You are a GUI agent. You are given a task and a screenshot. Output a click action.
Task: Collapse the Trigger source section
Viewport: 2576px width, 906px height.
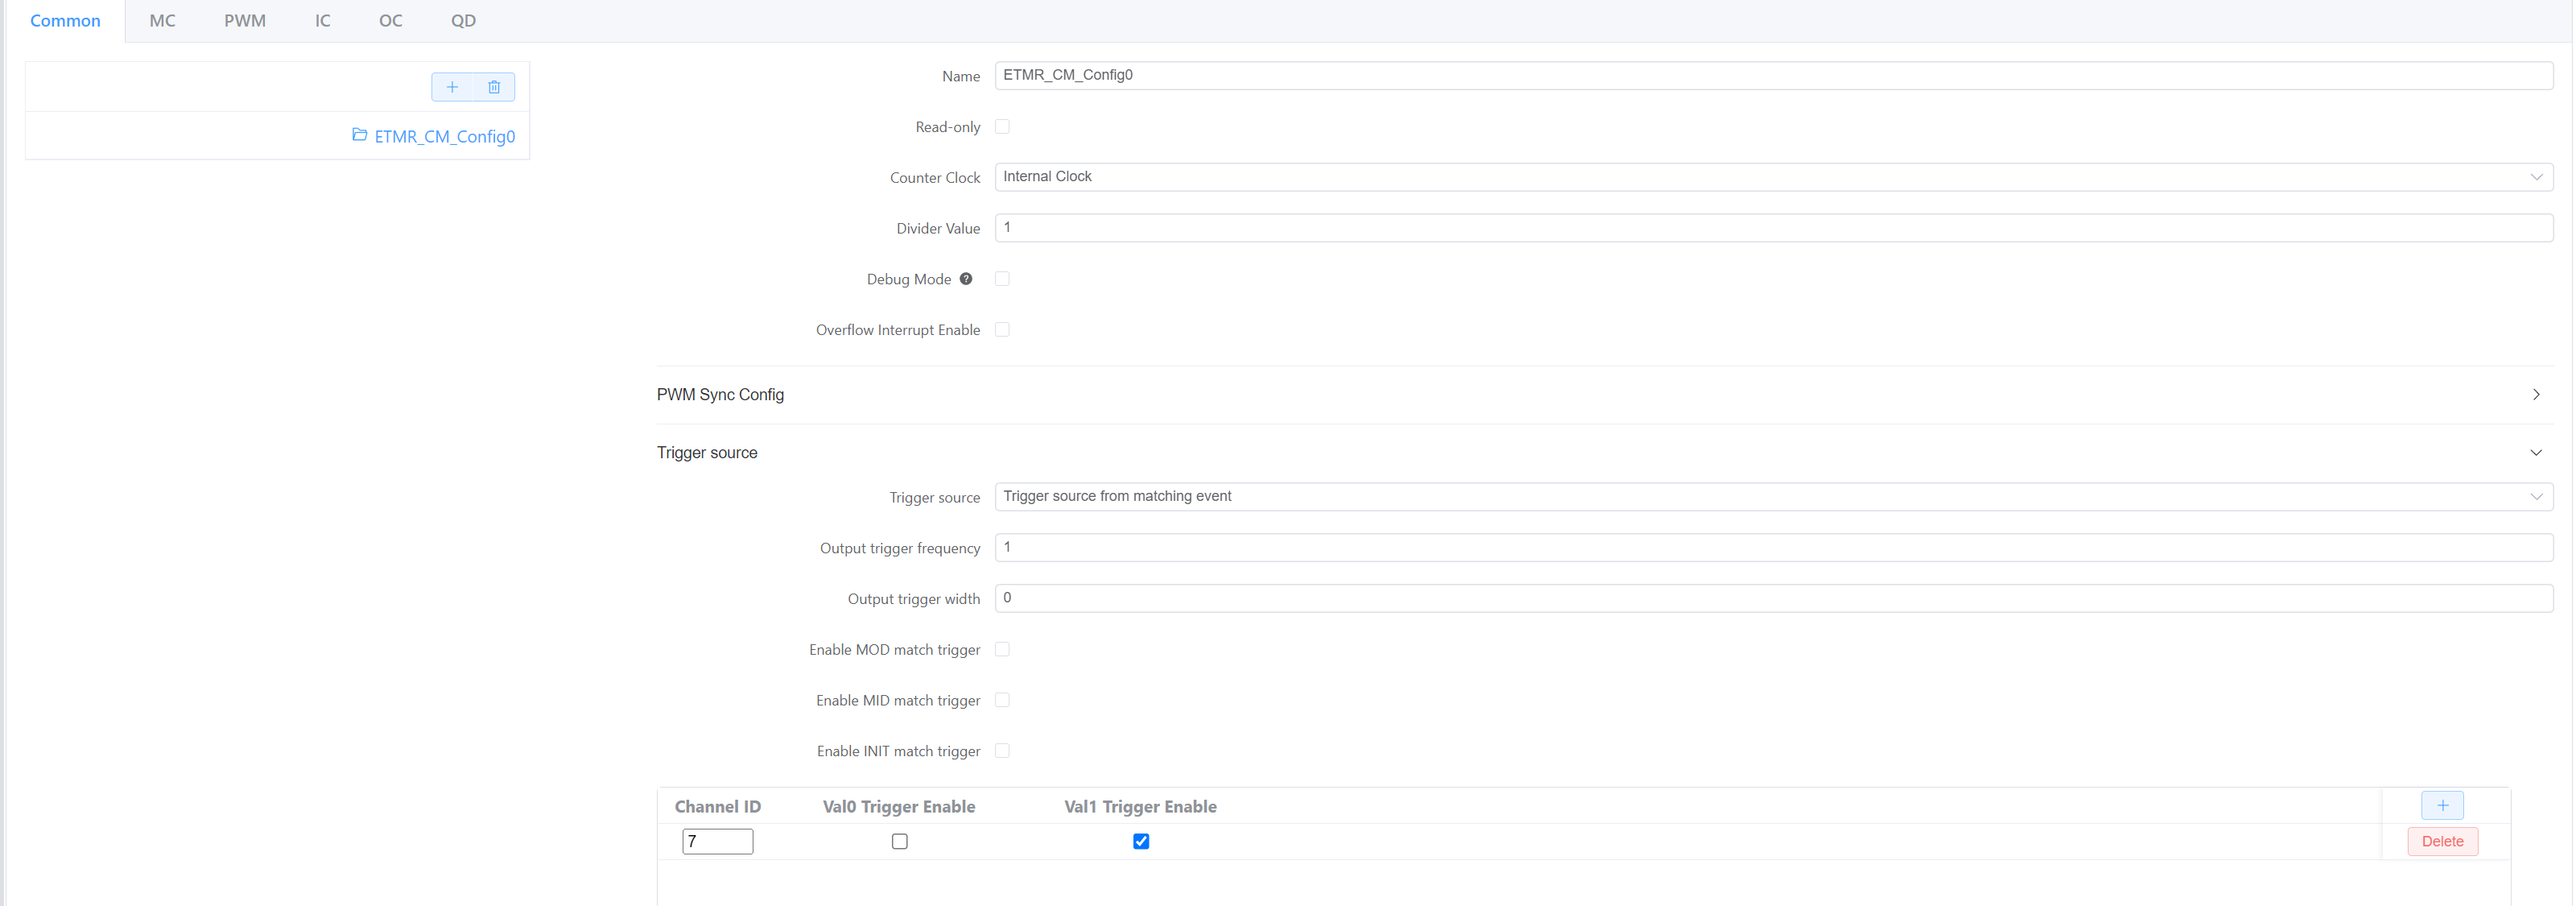pyautogui.click(x=2536, y=453)
